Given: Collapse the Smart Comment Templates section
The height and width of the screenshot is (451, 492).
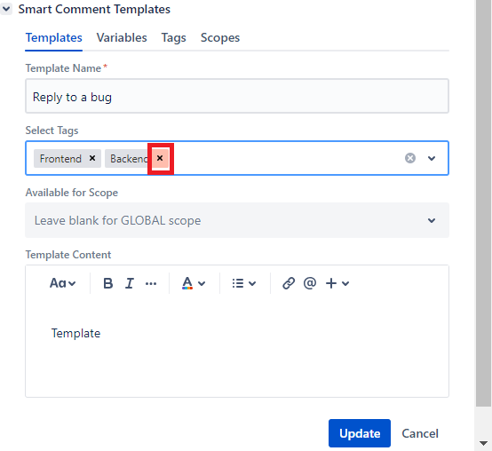Looking at the screenshot, I should pos(6,9).
